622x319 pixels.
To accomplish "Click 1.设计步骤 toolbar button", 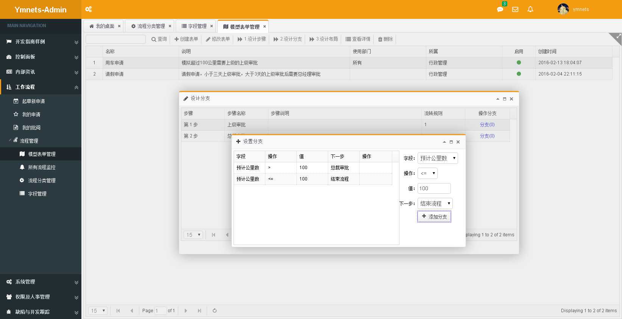I will coord(252,39).
